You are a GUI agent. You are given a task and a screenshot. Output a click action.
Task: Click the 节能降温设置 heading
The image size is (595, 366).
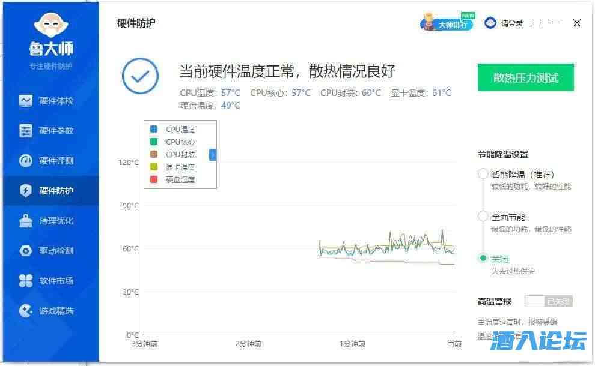tap(503, 154)
